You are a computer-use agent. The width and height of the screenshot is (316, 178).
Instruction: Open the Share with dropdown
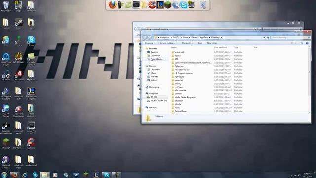click(x=187, y=43)
